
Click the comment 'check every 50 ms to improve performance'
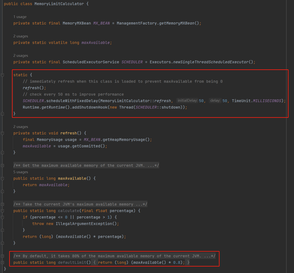click(73, 94)
